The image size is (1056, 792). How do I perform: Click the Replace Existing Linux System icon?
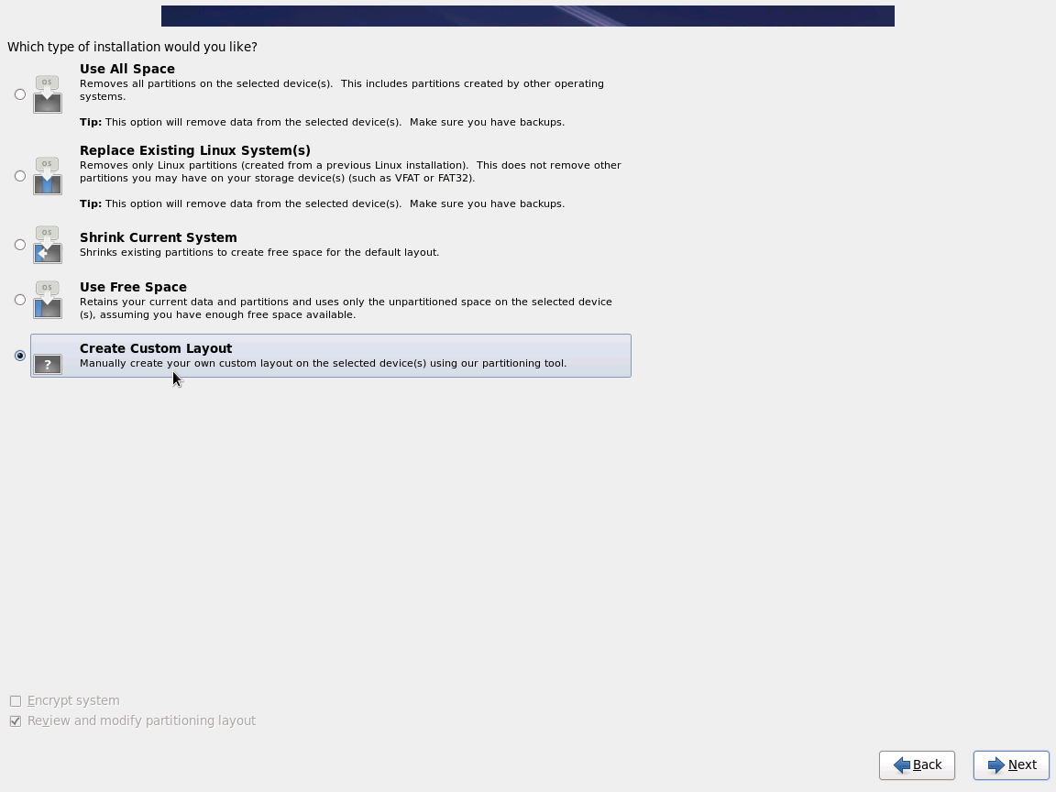47,176
